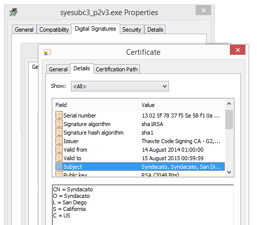
Task: Click the Serial number field icon
Action: [59, 116]
